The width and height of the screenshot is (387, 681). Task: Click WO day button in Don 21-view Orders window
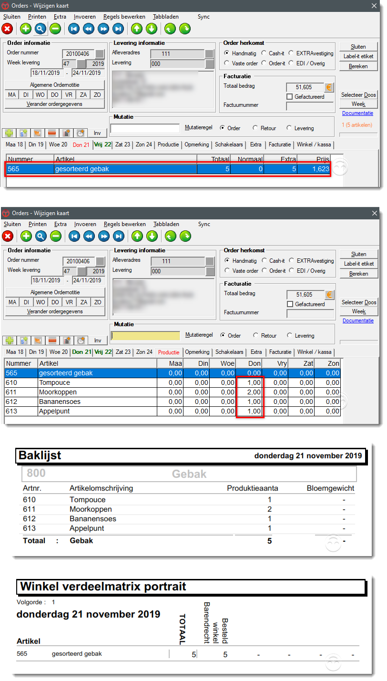[41, 94]
